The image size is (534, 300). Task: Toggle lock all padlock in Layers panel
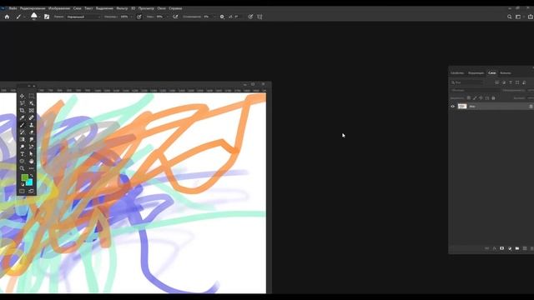pyautogui.click(x=493, y=98)
